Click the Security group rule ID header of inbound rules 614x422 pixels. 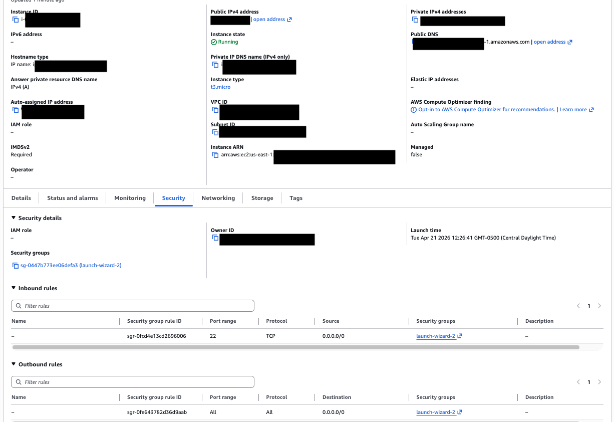coord(154,321)
